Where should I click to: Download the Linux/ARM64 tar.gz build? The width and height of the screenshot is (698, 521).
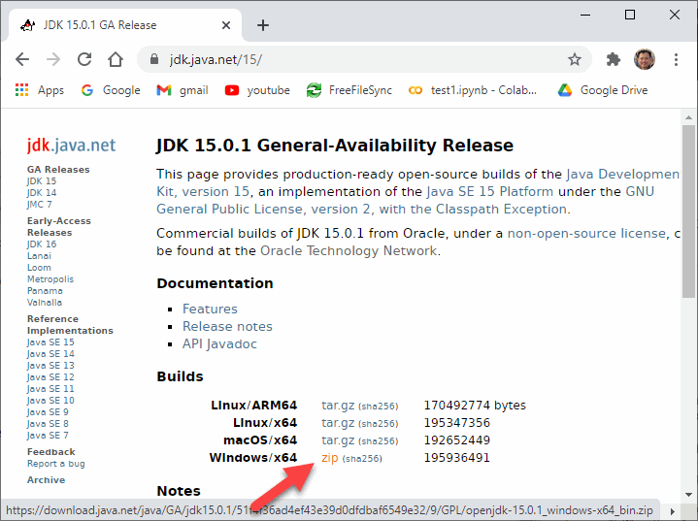pyautogui.click(x=338, y=406)
